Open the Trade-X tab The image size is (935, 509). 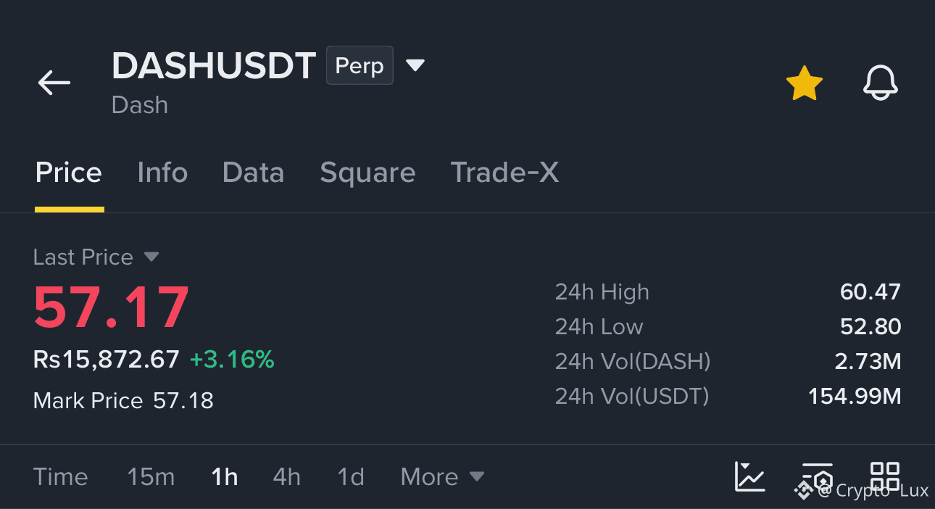504,173
